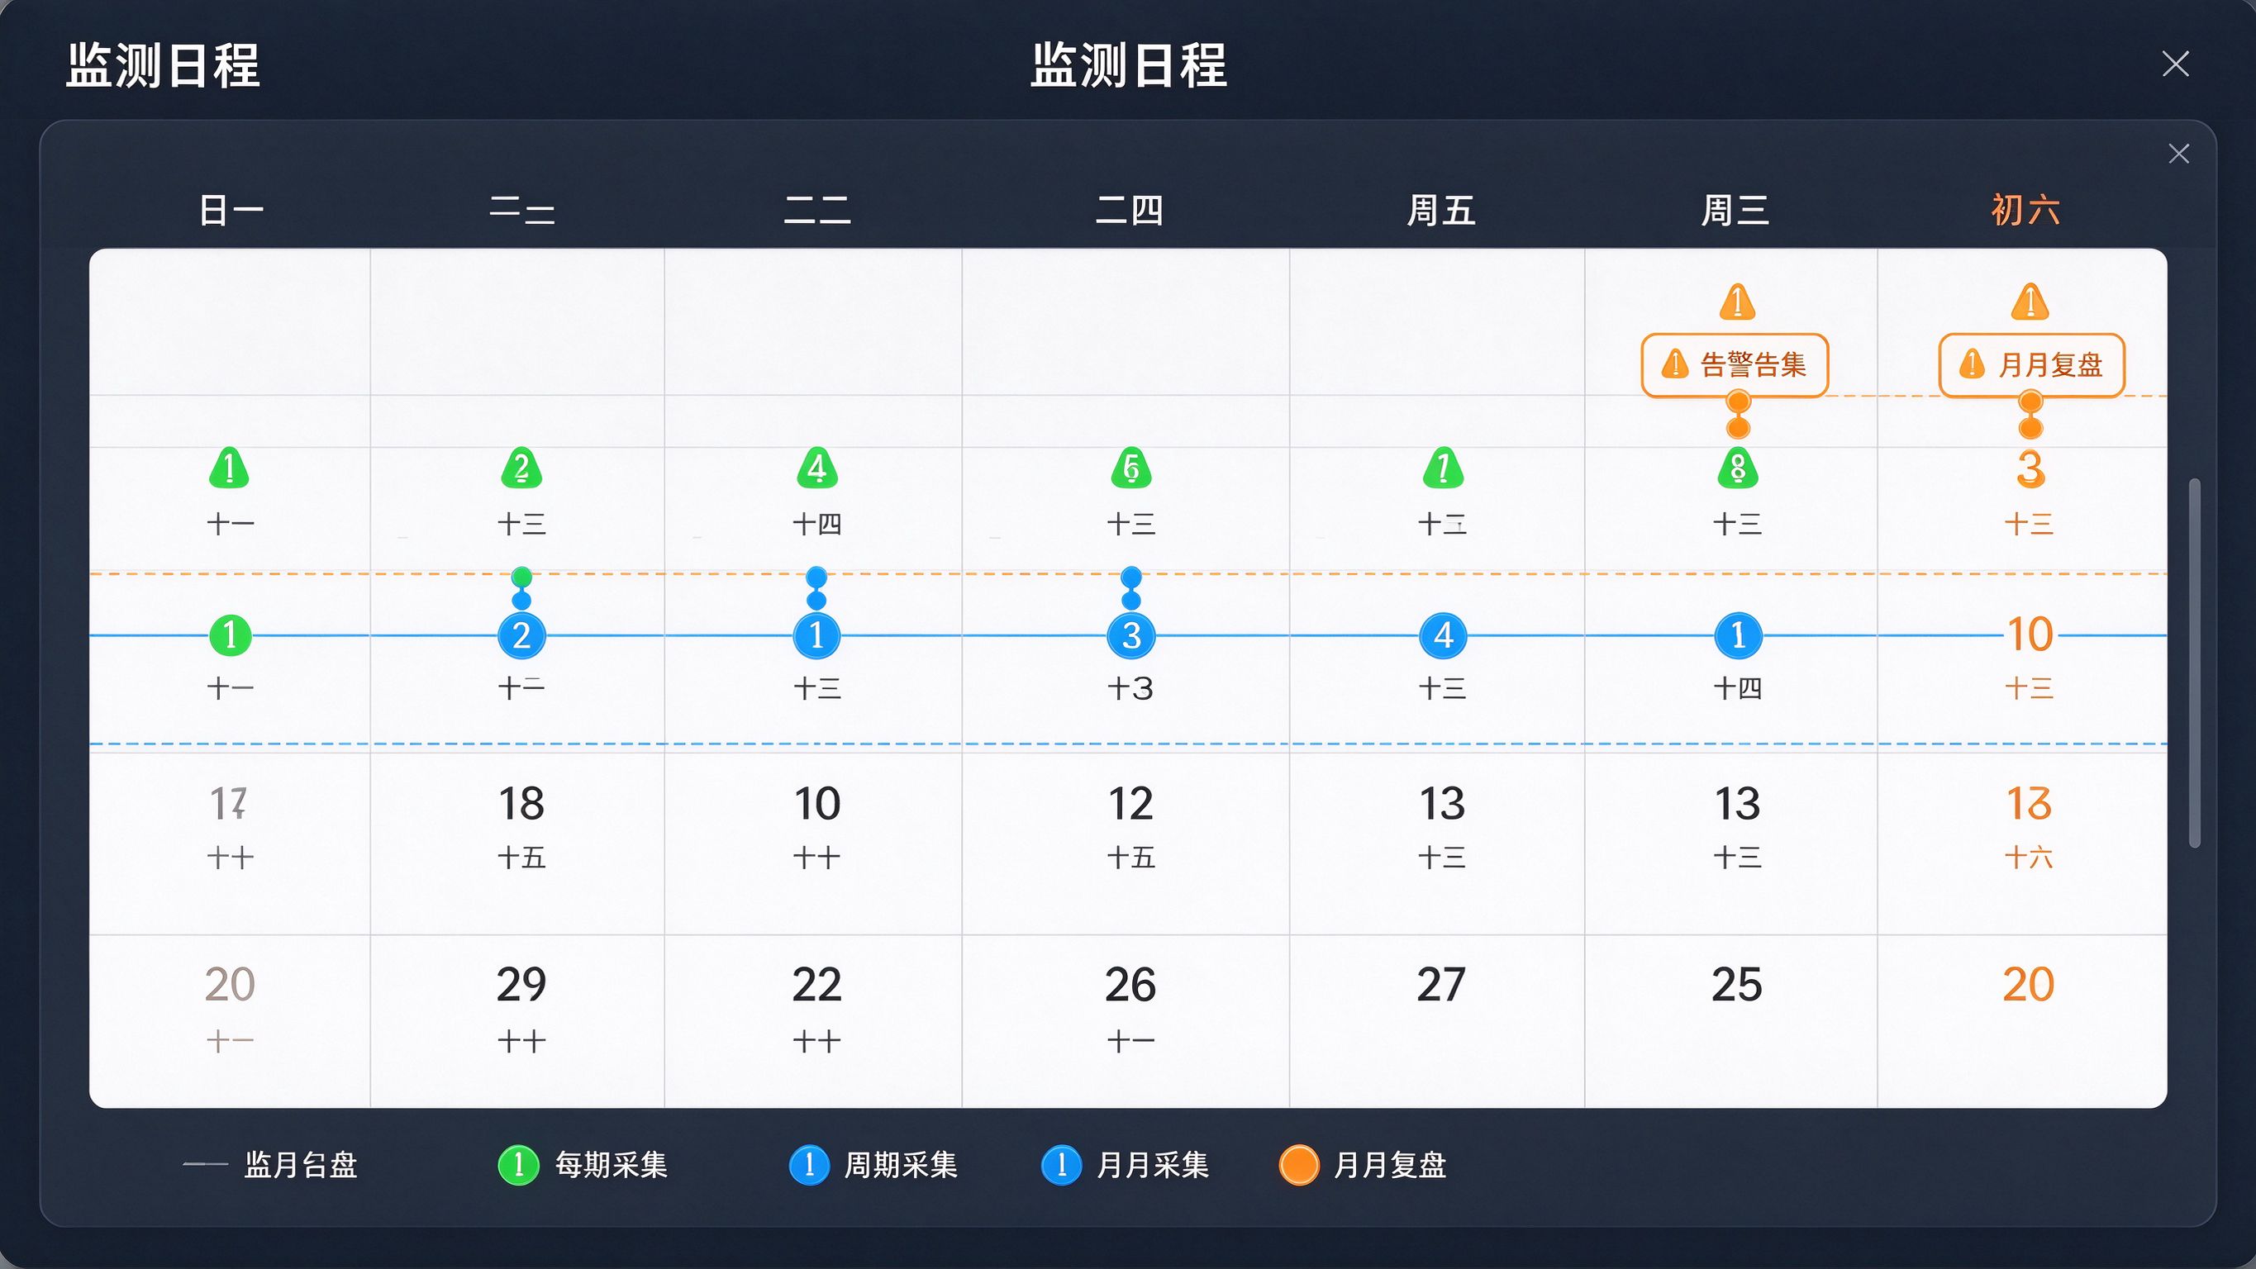
Task: Toggle the 月月采集 blue legend item
Action: point(1126,1165)
